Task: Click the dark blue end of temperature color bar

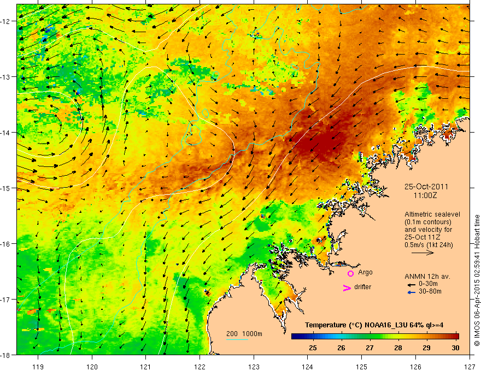Action: 296,337
